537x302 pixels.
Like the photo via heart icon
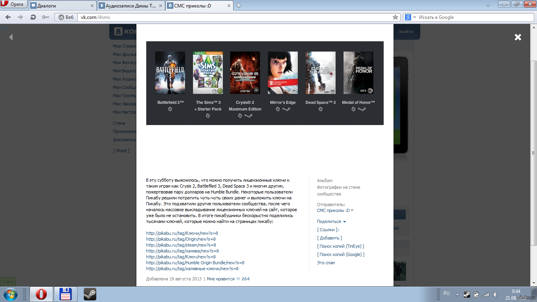click(x=238, y=279)
